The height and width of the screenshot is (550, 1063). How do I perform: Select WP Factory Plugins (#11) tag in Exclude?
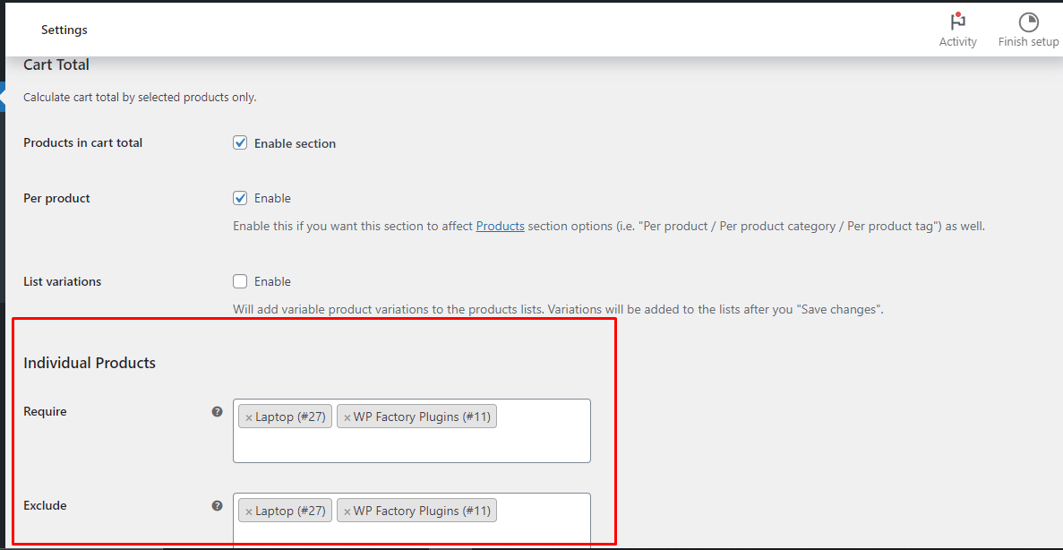(417, 511)
